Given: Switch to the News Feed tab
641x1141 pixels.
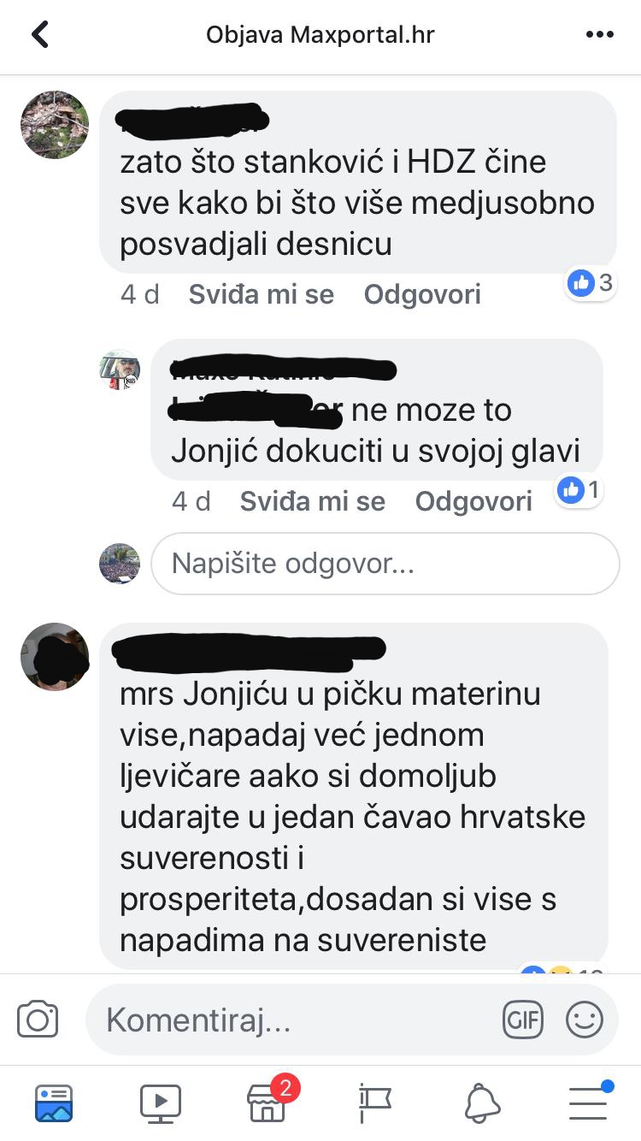Looking at the screenshot, I should pos(54,1103).
